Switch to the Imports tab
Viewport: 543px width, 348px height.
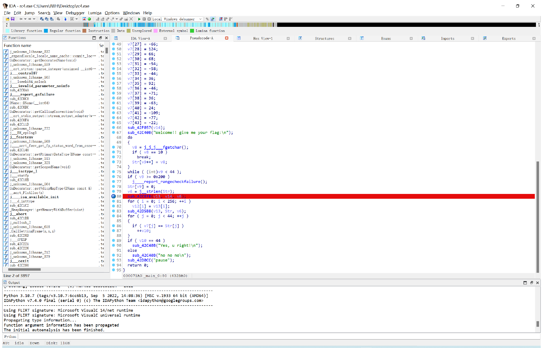447,38
